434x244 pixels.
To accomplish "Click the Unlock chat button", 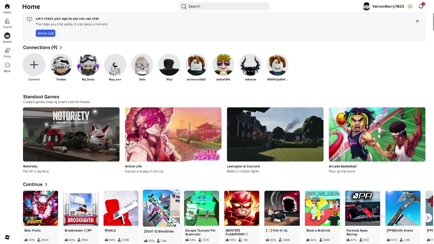I will coord(45,33).
